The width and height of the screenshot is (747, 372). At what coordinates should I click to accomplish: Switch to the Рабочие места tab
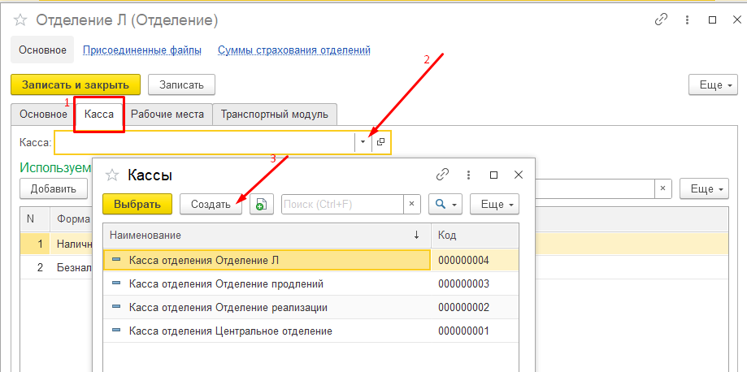(167, 115)
